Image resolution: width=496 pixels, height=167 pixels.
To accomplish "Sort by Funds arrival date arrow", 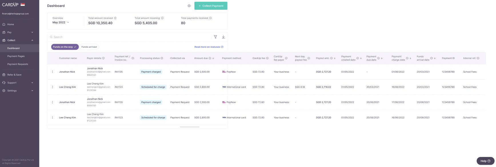I will click(x=435, y=58).
